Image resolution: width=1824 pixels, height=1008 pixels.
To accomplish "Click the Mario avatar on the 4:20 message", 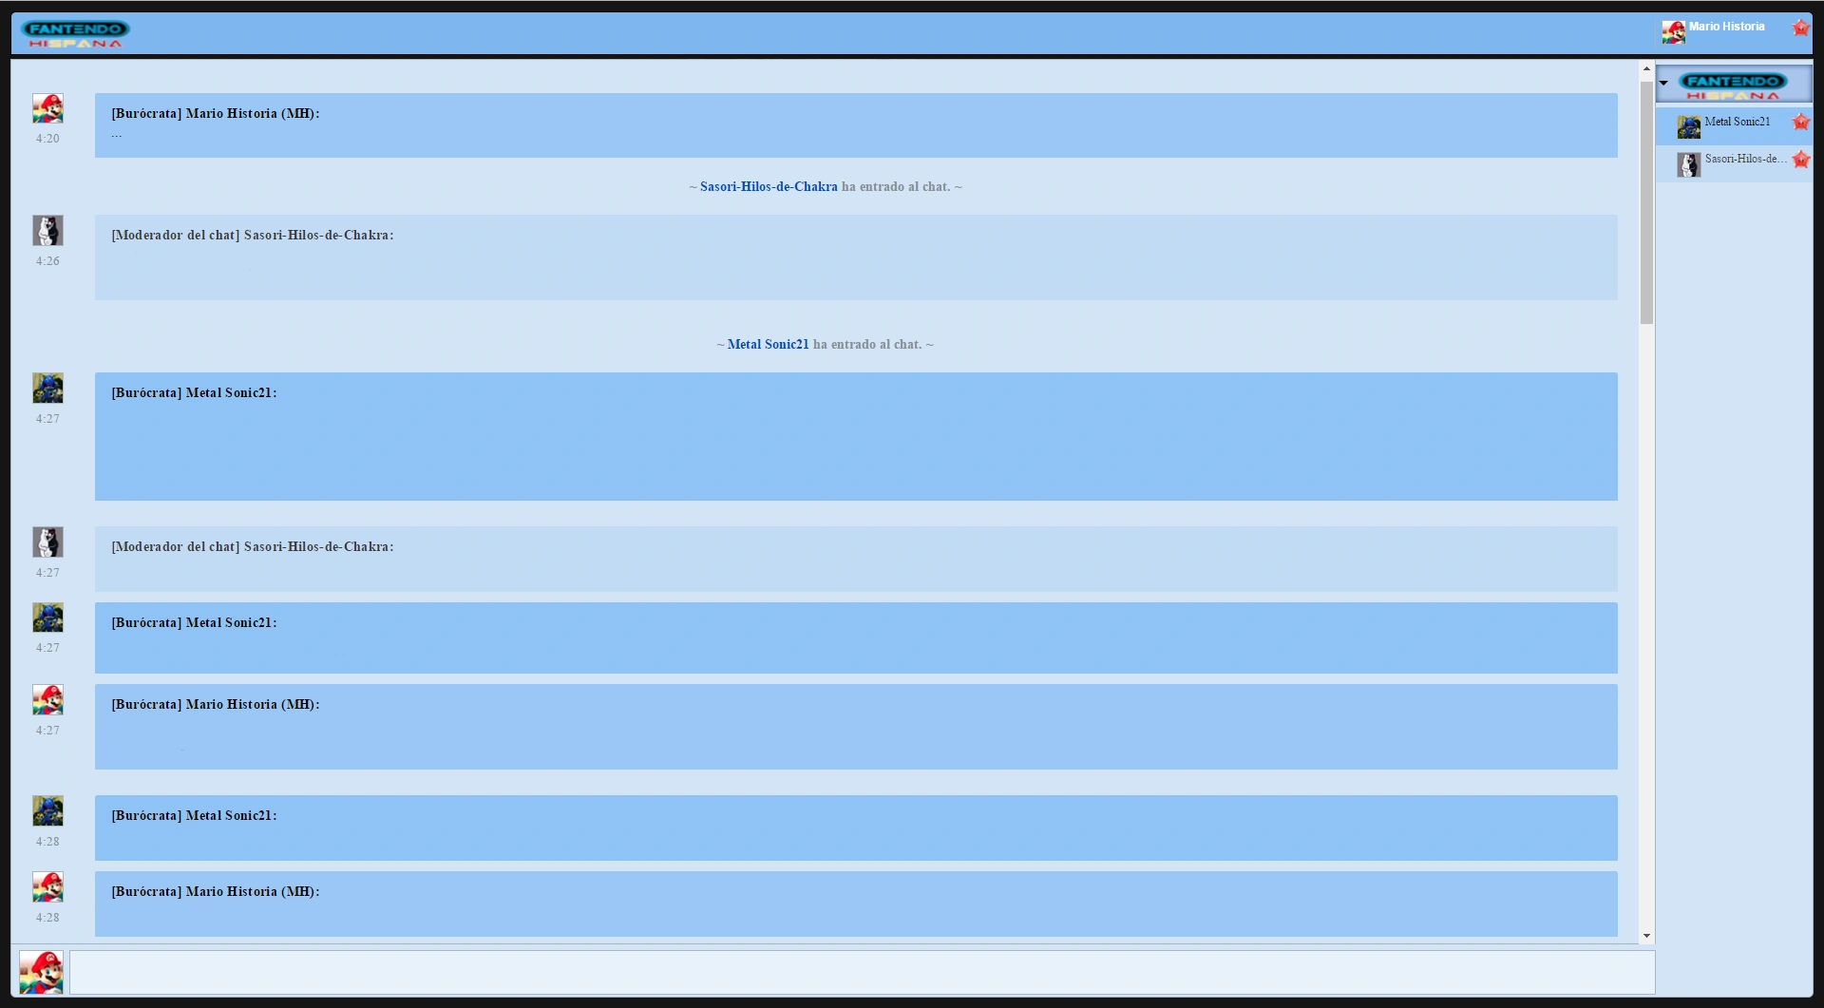I will pyautogui.click(x=47, y=108).
